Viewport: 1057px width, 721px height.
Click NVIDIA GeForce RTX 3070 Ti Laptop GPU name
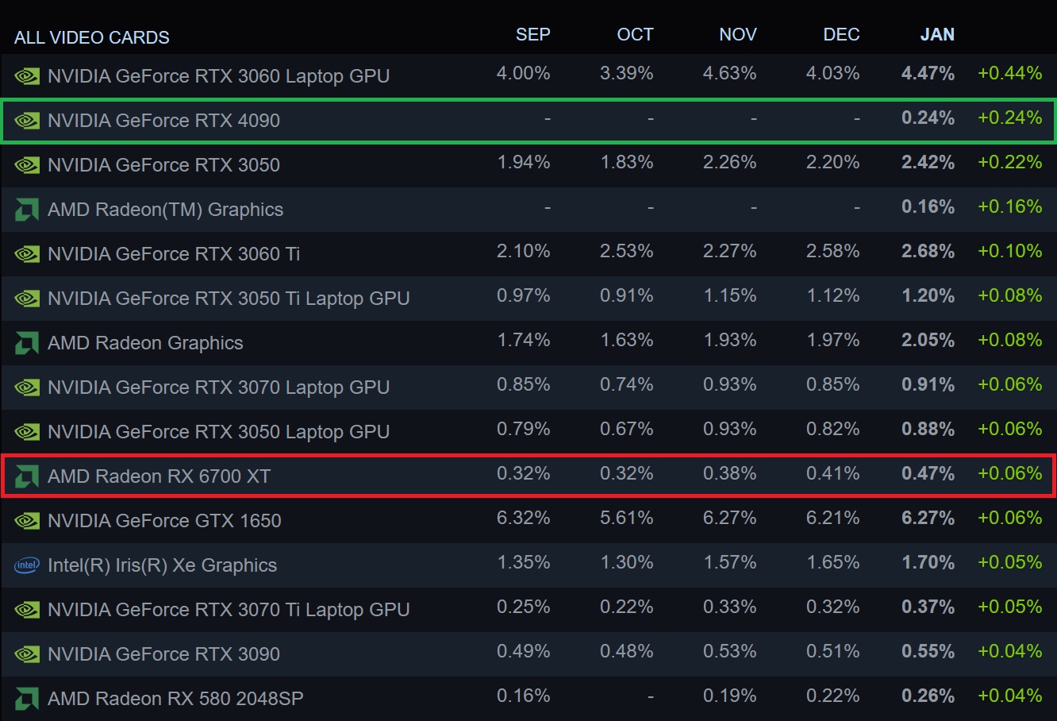point(229,610)
